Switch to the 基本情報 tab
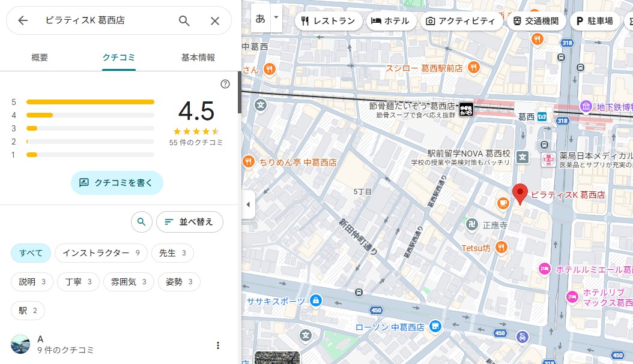Viewport: 633px width, 364px height. tap(198, 58)
